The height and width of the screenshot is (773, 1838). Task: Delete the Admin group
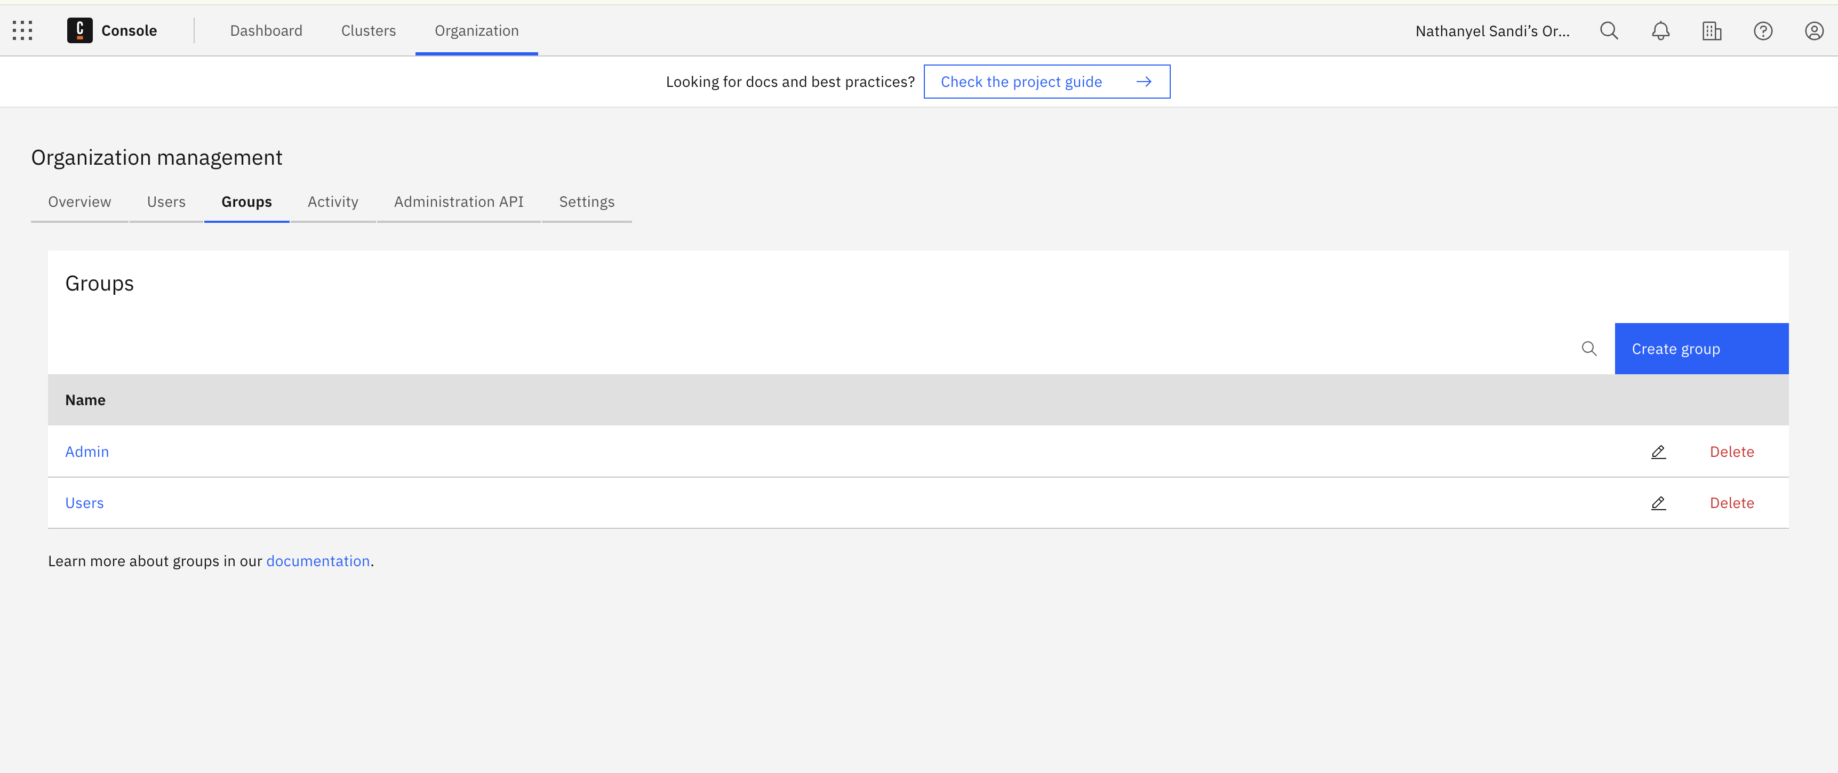click(1732, 451)
